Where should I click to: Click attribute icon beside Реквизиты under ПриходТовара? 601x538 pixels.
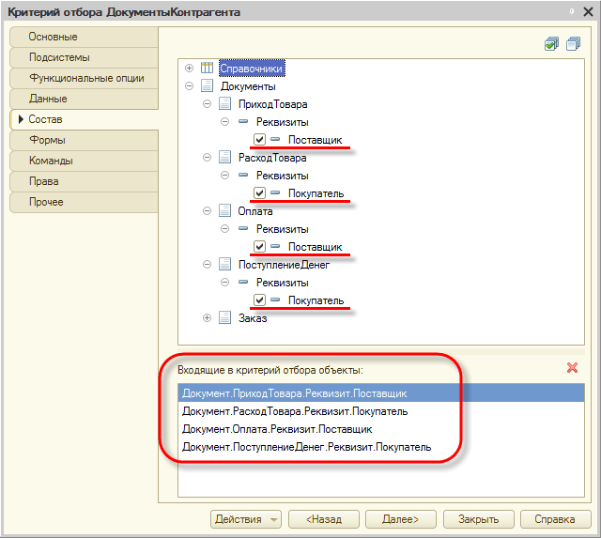(x=243, y=121)
